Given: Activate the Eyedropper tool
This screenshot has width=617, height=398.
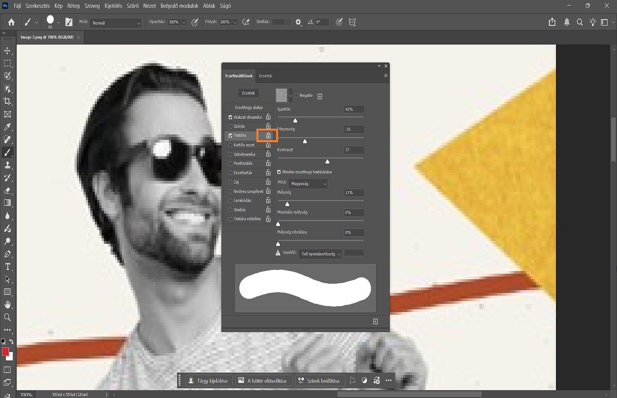Looking at the screenshot, I should coord(7,127).
